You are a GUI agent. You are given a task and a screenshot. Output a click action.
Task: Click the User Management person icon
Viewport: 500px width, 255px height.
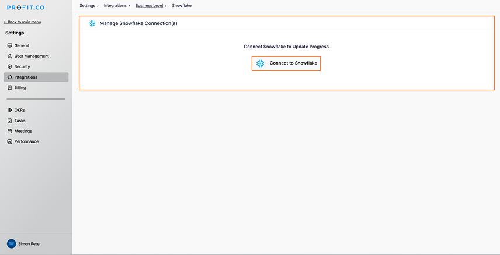click(9, 56)
